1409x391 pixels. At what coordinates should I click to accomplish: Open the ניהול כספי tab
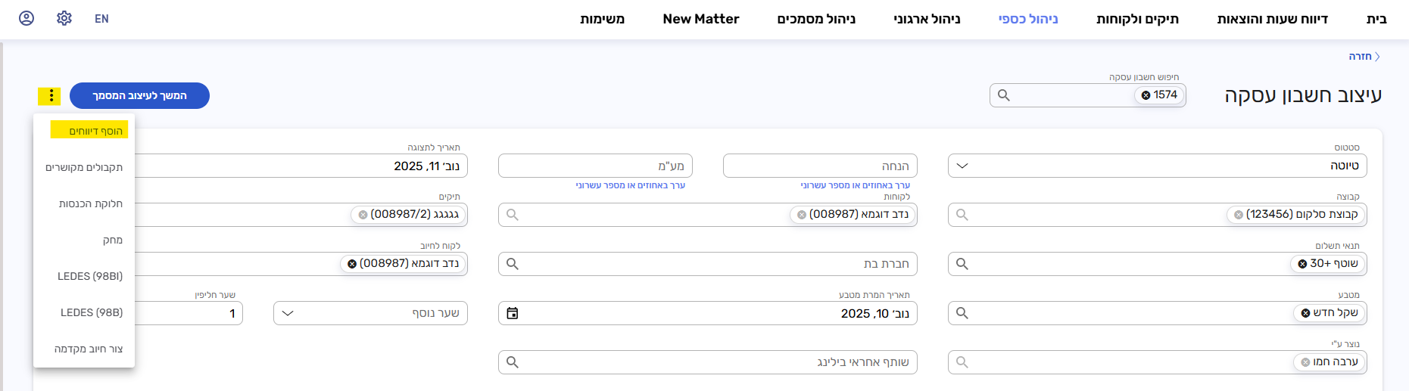(x=1028, y=19)
